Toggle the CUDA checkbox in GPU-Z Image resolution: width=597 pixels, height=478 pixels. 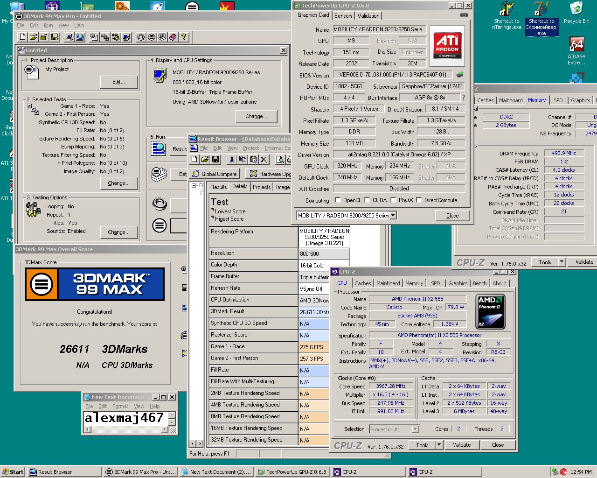coord(367,200)
